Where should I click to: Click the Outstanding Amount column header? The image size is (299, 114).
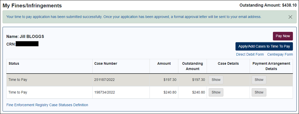click(x=192, y=66)
